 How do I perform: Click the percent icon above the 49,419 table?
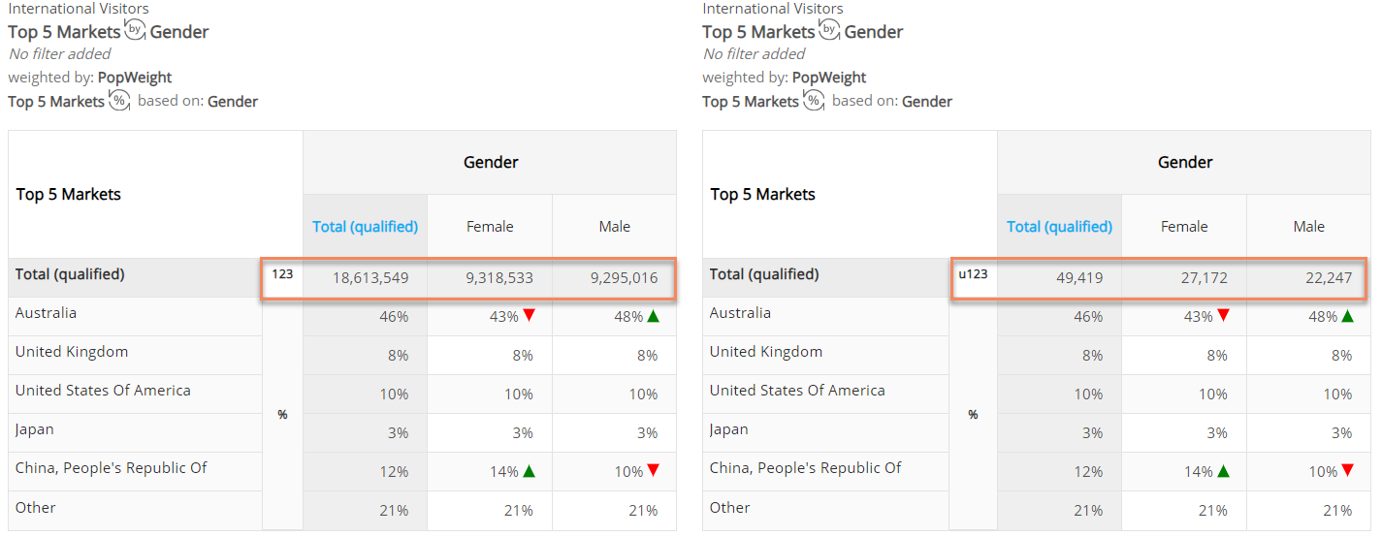click(814, 100)
